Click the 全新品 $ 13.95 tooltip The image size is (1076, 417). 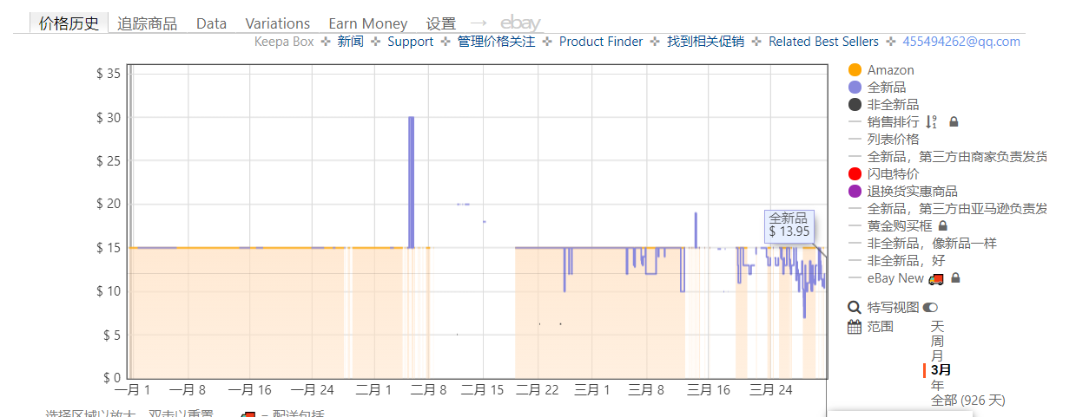pos(789,225)
